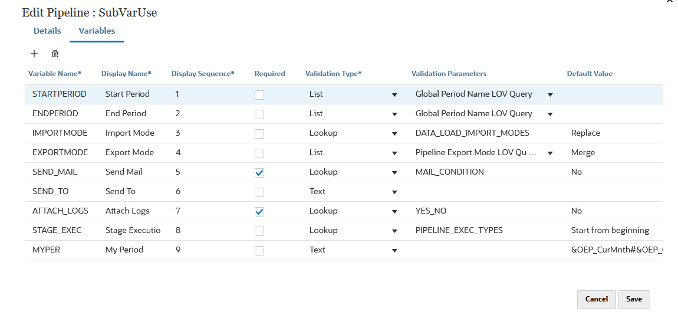
Task: Click the Required column header
Action: [270, 74]
